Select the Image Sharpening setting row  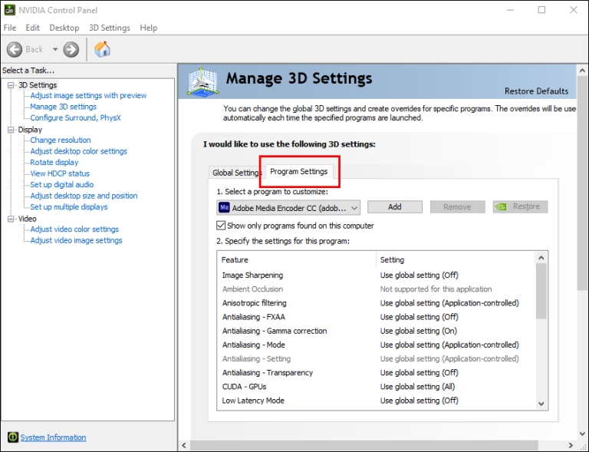252,275
